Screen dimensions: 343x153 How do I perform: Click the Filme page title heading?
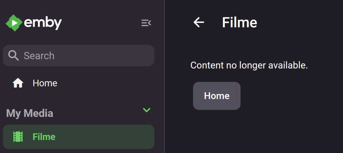click(240, 22)
